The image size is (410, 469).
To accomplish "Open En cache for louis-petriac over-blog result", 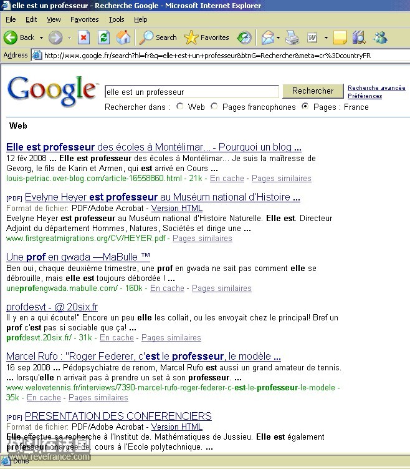I will click(227, 178).
